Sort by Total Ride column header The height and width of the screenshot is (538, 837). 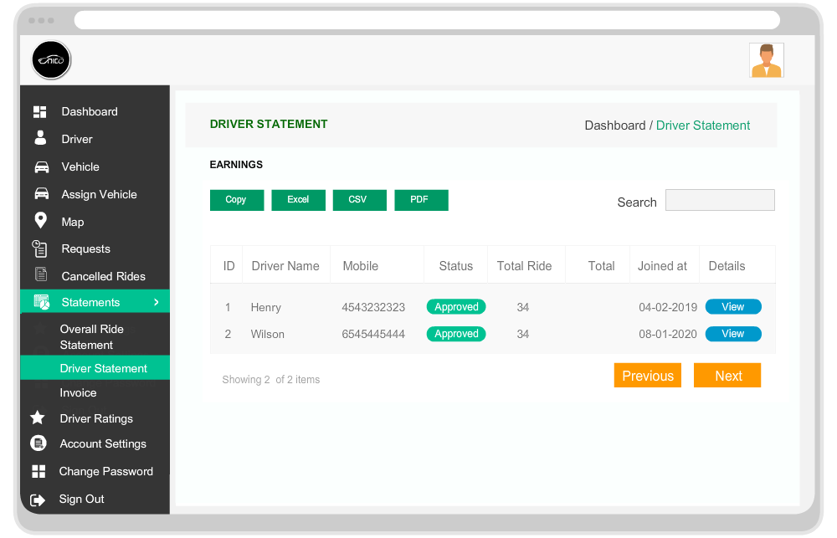pyautogui.click(x=524, y=266)
